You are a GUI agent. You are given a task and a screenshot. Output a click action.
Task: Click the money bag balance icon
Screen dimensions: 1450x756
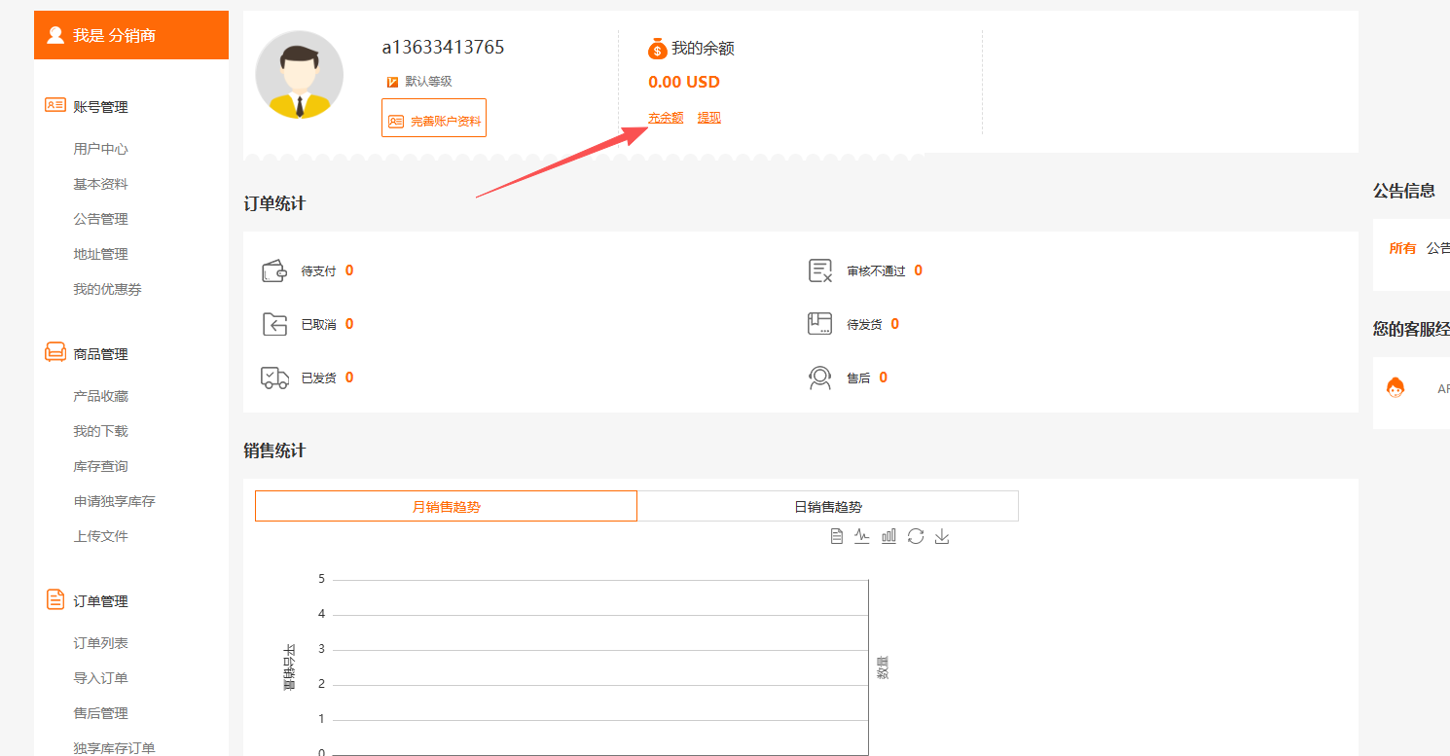coord(657,48)
